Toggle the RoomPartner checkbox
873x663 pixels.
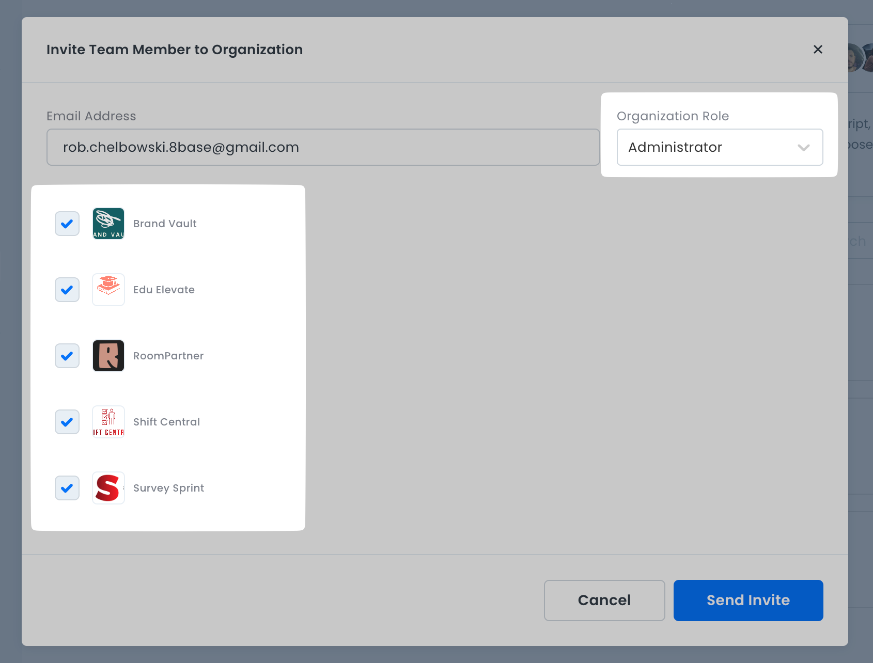point(67,356)
